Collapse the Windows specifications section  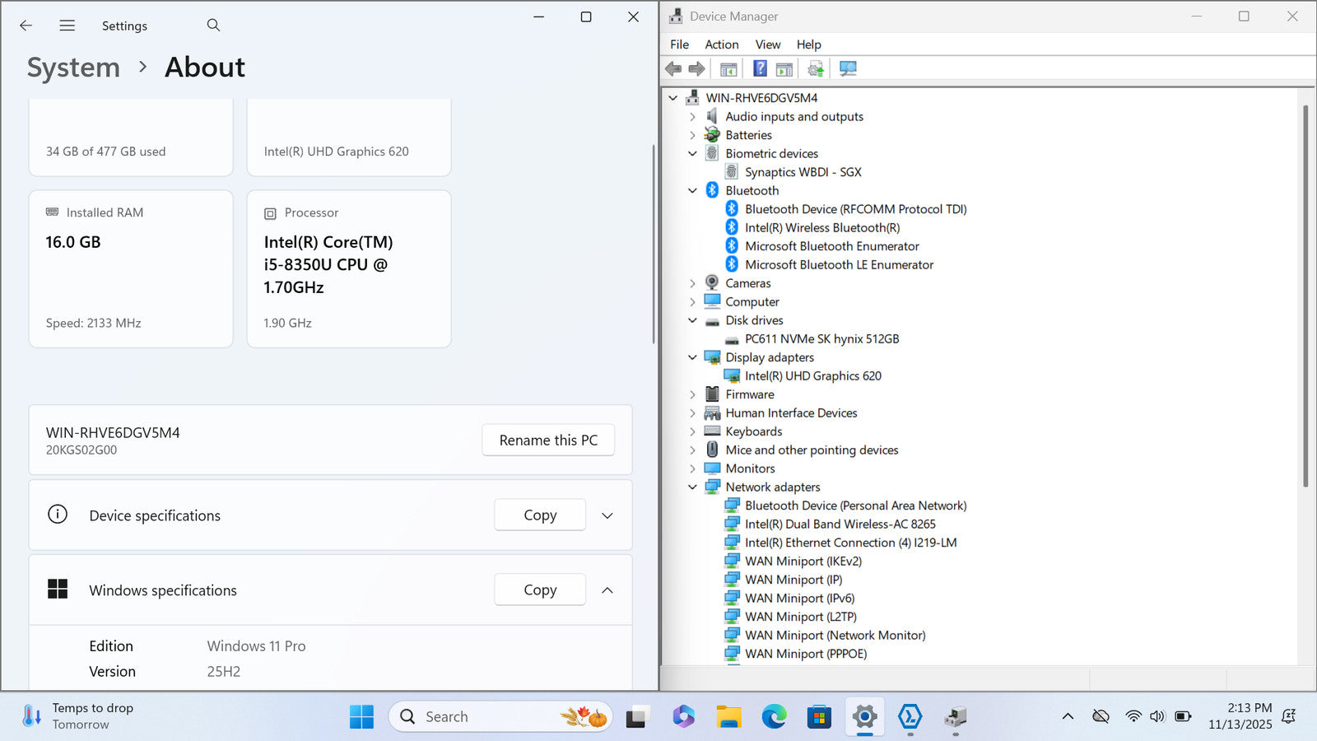click(x=607, y=590)
